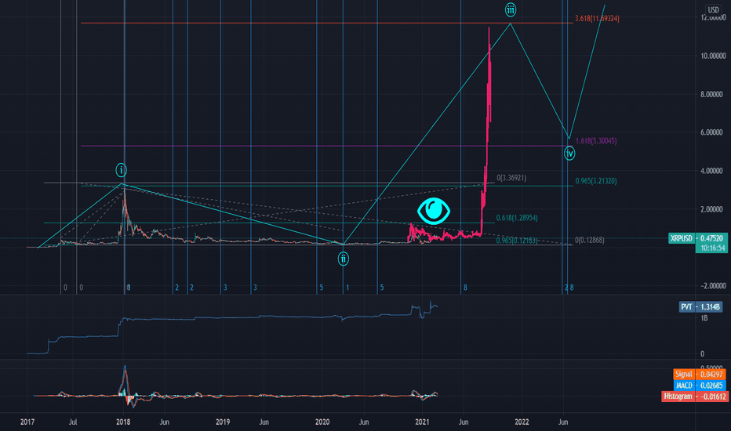Select the red horizontal 3.618 extension line
The width and height of the screenshot is (731, 431).
pyautogui.click(x=326, y=23)
